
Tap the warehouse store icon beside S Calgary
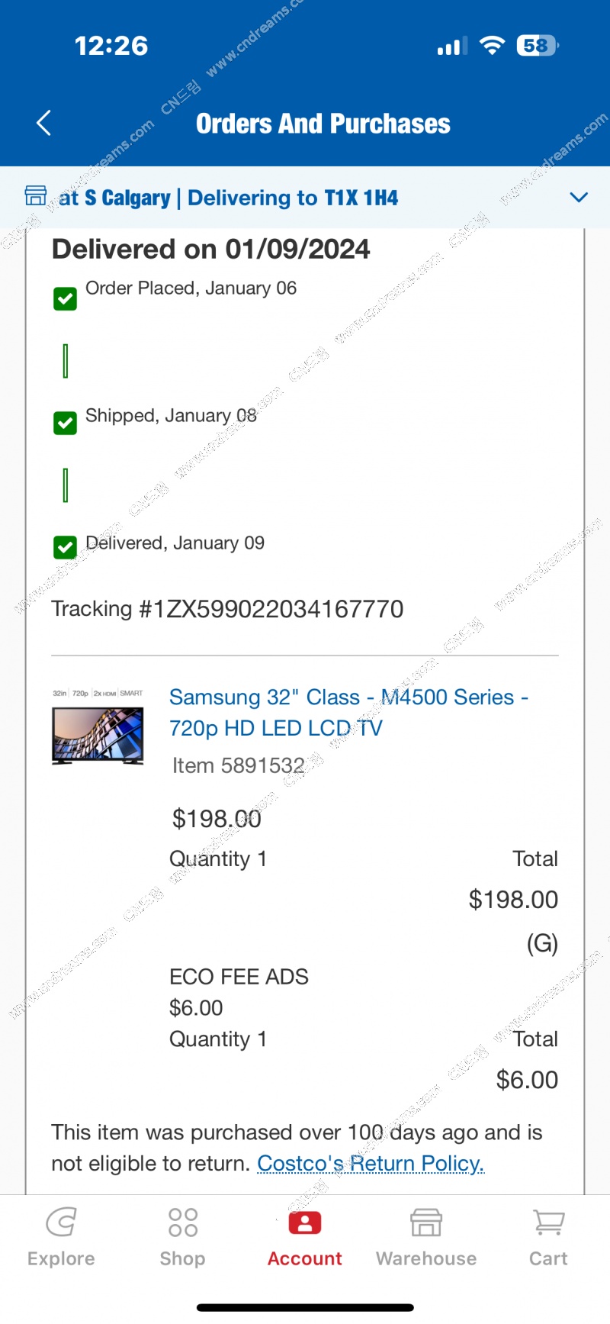(36, 196)
